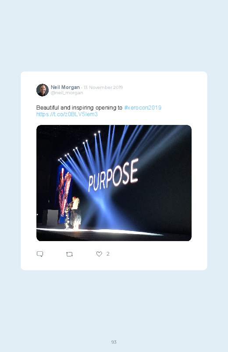This screenshot has height=352, width=228.
Task: Follow the https://t.co/z0BLV5Iem3 link
Action: pos(67,114)
